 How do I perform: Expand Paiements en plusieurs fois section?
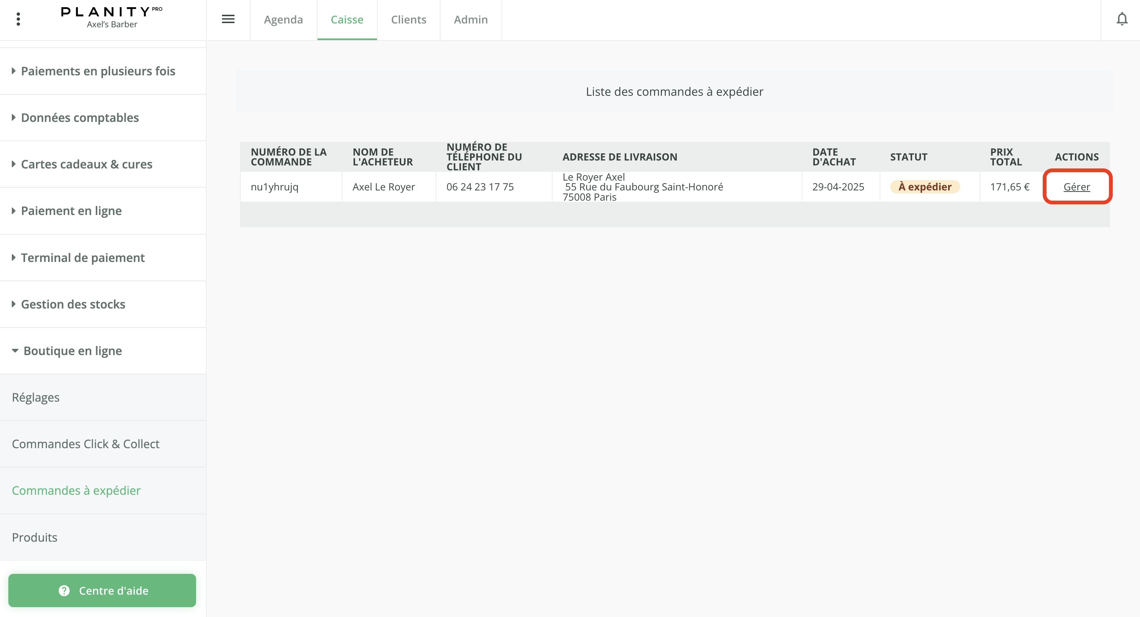pyautogui.click(x=98, y=71)
